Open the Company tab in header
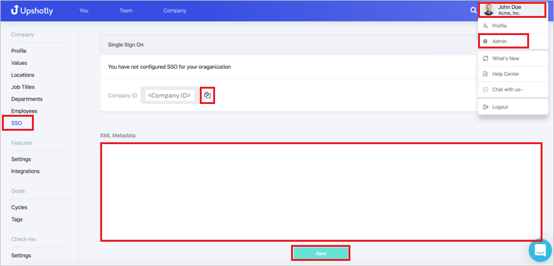The height and width of the screenshot is (266, 554). 175,11
